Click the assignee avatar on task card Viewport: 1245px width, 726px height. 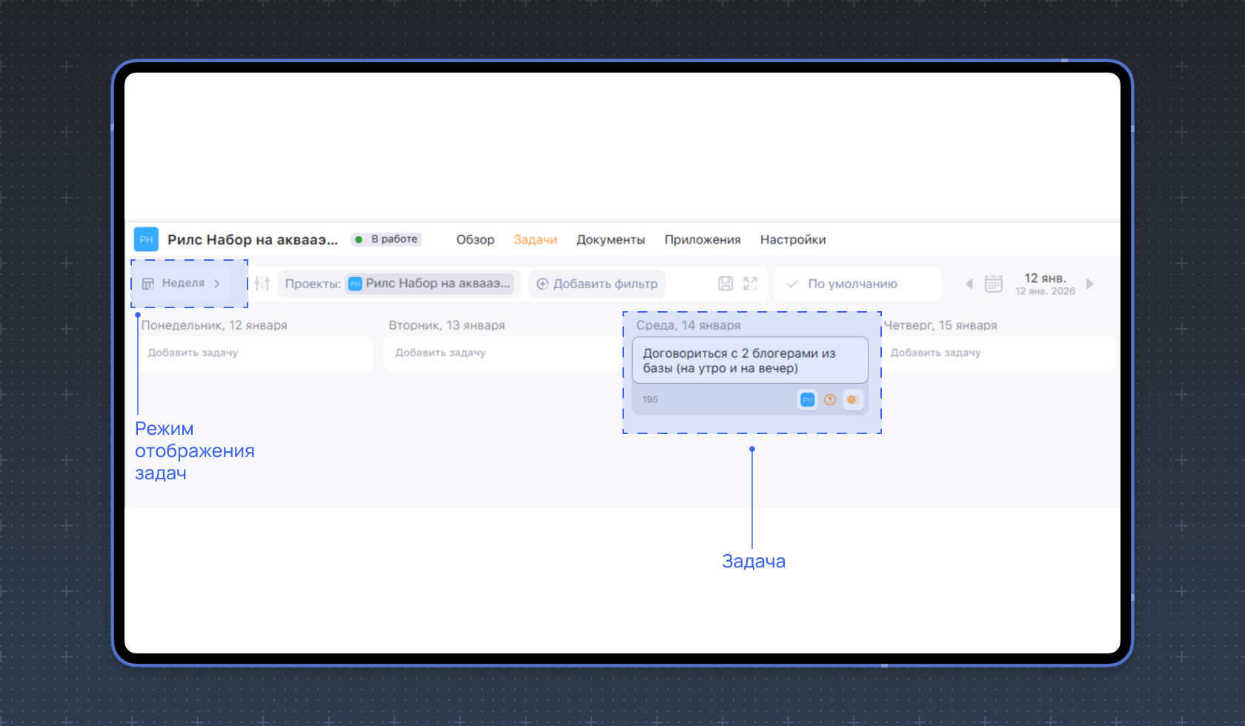tap(853, 400)
